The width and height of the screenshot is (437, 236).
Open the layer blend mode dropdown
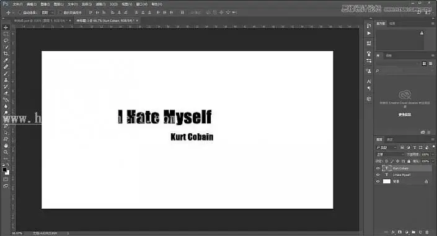(390, 154)
